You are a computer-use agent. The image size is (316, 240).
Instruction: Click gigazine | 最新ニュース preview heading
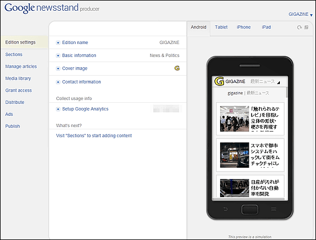(x=248, y=93)
